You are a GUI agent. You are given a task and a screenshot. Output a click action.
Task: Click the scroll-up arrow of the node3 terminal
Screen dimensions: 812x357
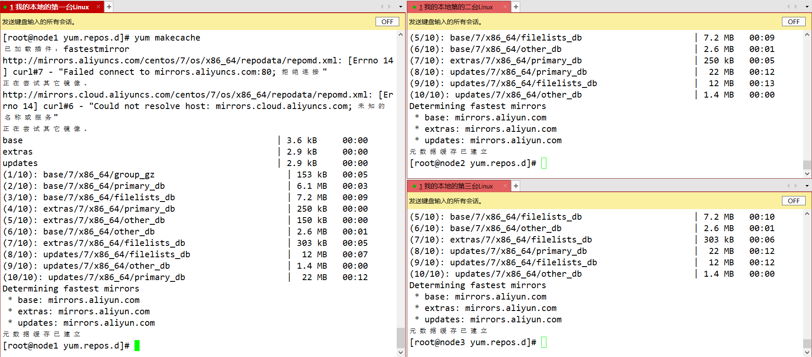[807, 214]
